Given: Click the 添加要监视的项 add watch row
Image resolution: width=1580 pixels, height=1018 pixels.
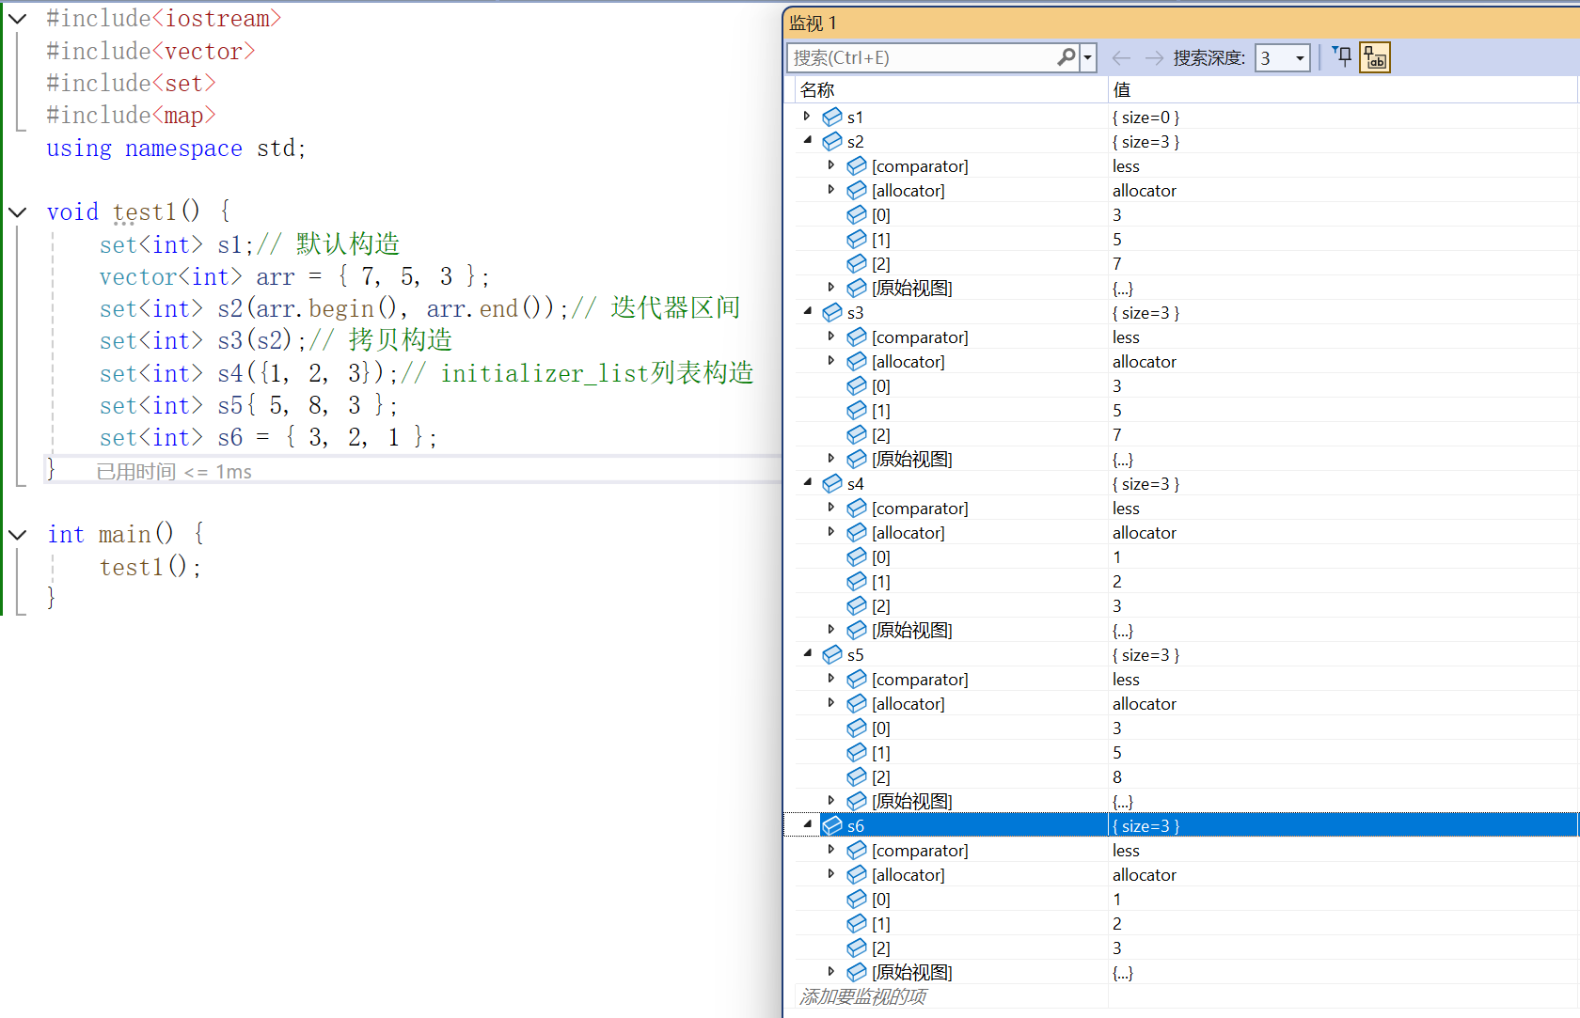Looking at the screenshot, I should pos(863,996).
